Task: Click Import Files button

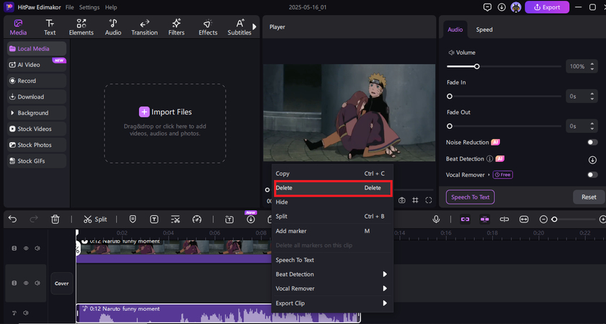Action: (x=165, y=112)
